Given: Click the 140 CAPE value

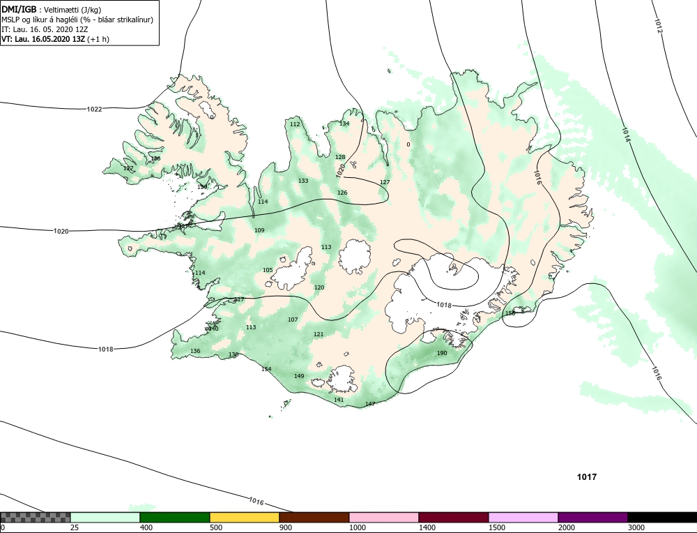Looking at the screenshot, I should coord(213,329).
